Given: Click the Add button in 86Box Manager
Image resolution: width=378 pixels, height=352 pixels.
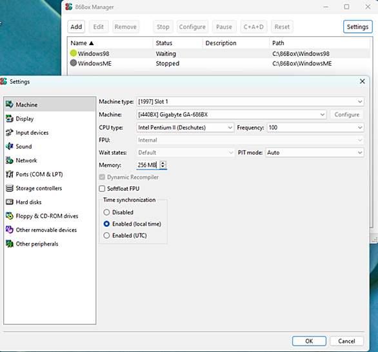Looking at the screenshot, I should click(76, 26).
